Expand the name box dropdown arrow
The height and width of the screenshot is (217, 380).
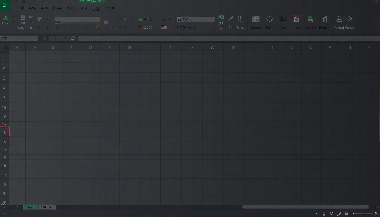pos(35,38)
